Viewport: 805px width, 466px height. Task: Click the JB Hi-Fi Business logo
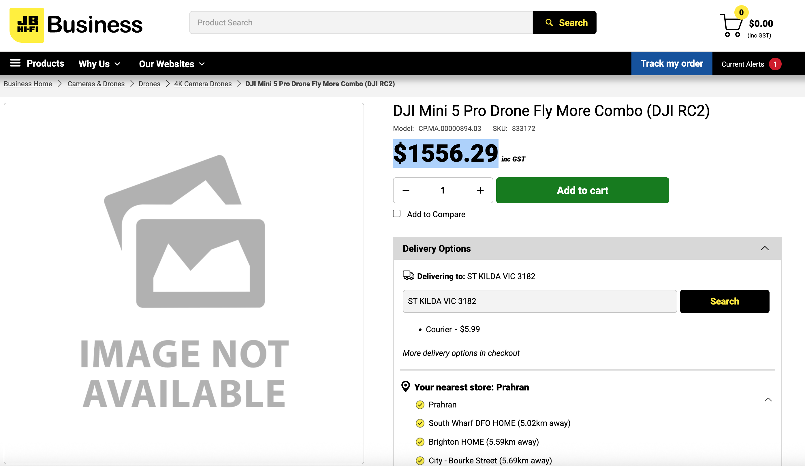tap(76, 25)
